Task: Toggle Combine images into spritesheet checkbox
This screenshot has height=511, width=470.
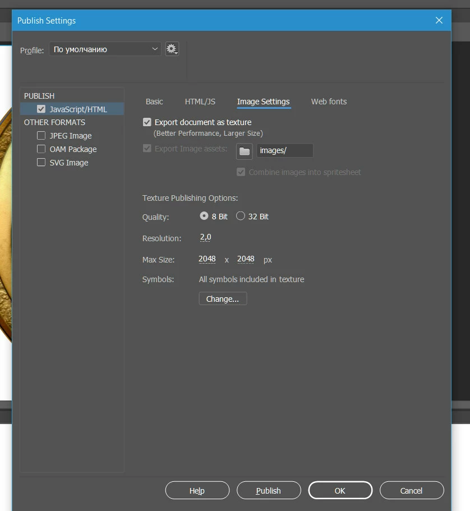Action: pyautogui.click(x=241, y=172)
